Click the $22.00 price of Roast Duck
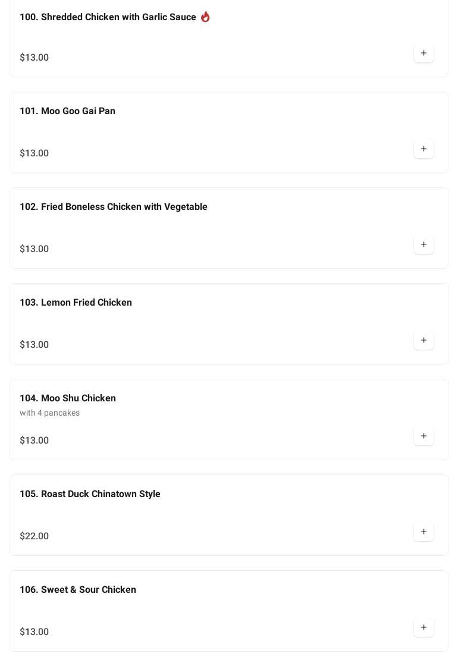The image size is (458, 660). click(34, 536)
